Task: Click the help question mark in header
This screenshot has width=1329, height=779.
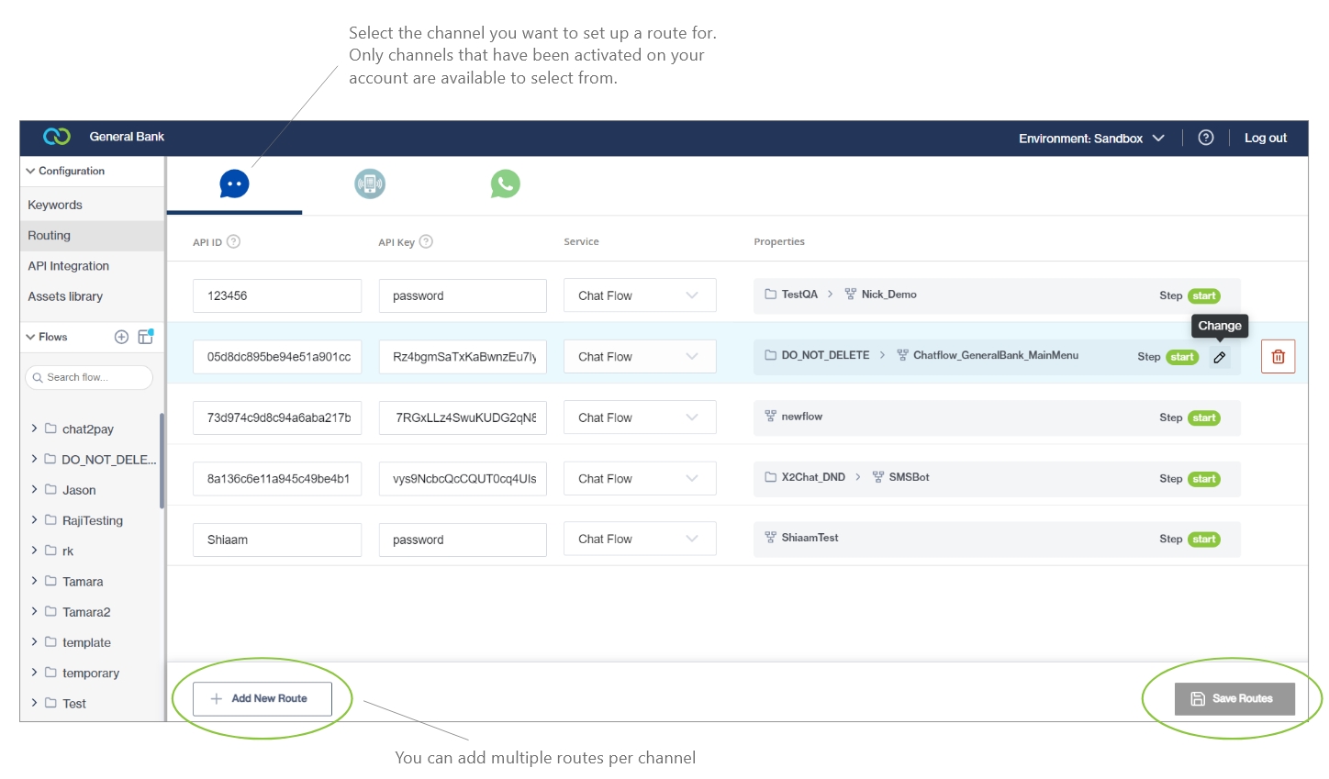Action: (1206, 138)
